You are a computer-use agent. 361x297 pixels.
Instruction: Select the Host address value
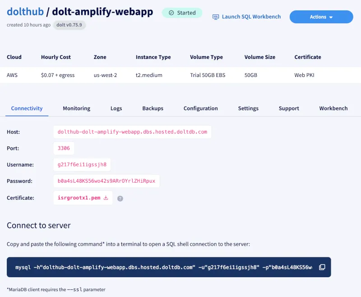click(x=133, y=132)
